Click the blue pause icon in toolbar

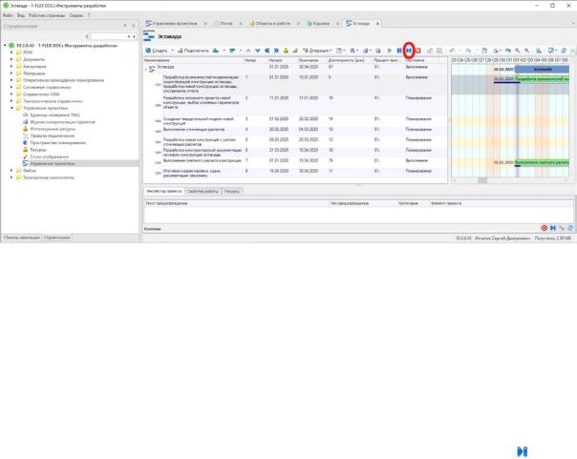click(399, 51)
